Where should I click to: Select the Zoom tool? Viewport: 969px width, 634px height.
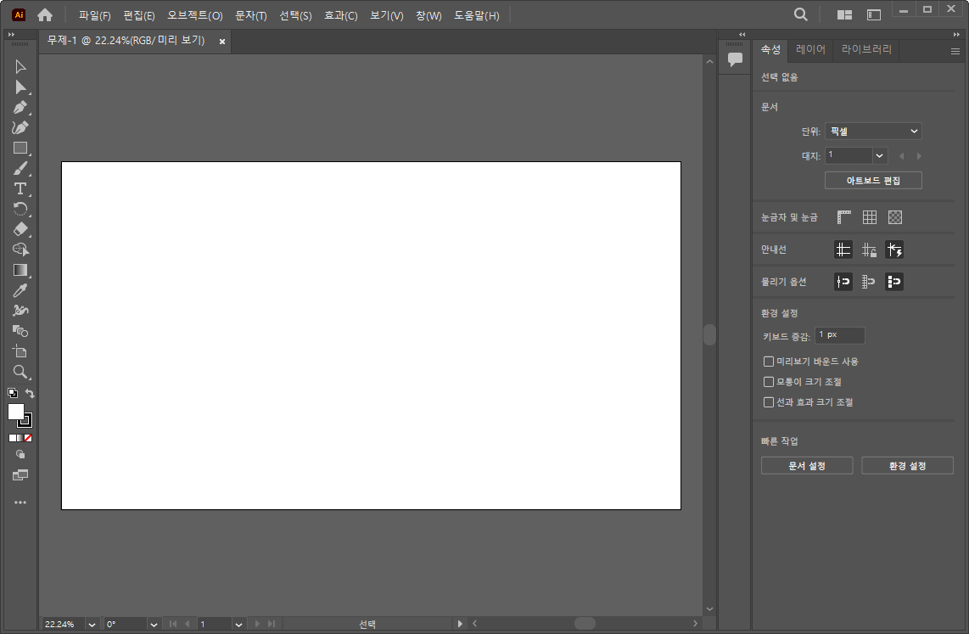20,372
